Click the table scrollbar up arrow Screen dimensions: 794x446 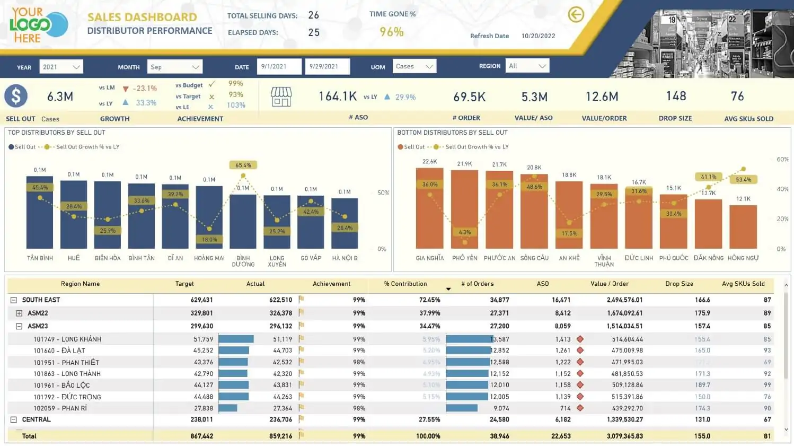(x=786, y=285)
